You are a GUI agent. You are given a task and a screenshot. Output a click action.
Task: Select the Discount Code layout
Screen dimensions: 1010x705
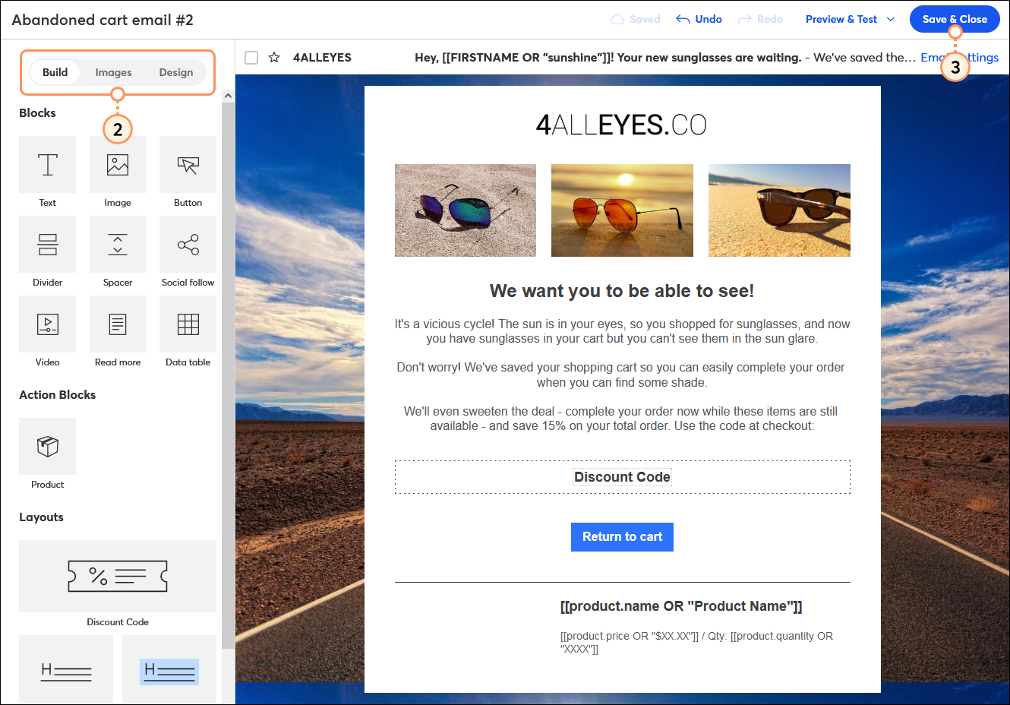(118, 576)
